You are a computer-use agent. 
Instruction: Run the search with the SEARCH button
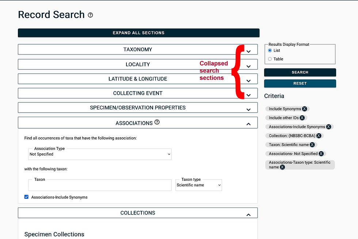click(x=300, y=72)
